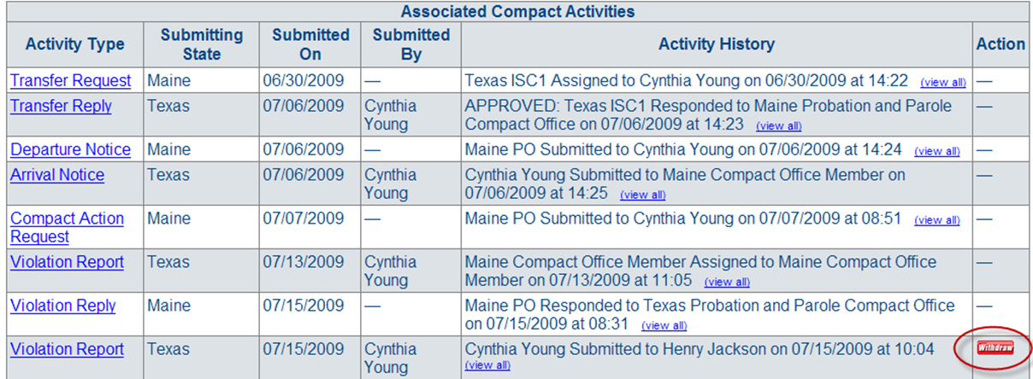
Task: Open the 07/15/2009 Violation Report link
Action: click(67, 350)
